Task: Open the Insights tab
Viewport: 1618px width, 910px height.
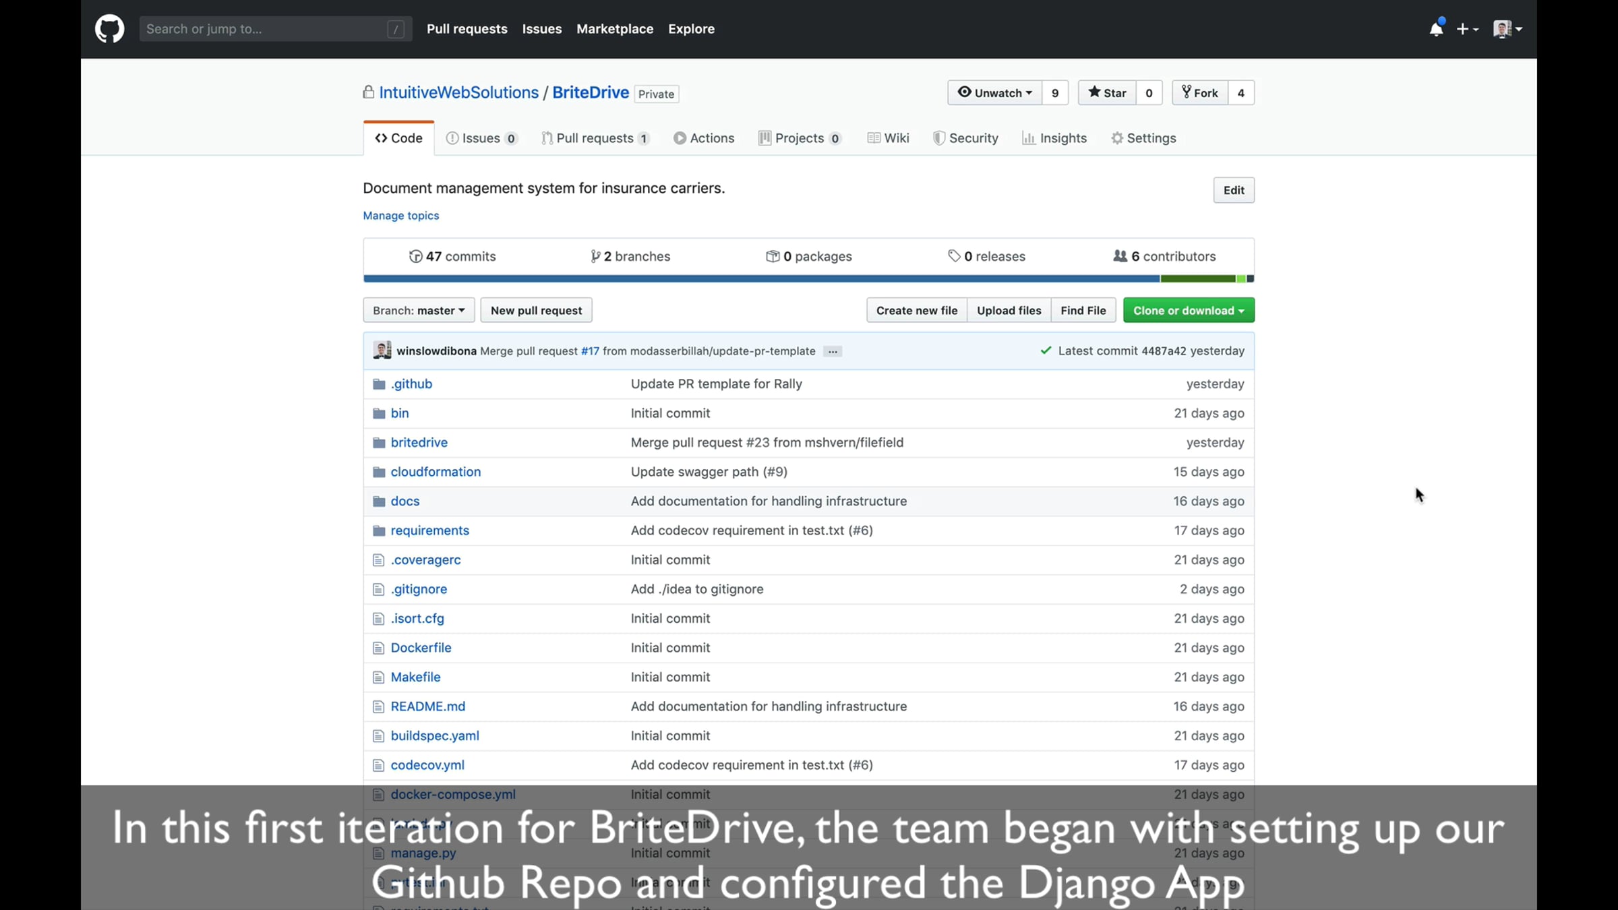Action: point(1054,138)
